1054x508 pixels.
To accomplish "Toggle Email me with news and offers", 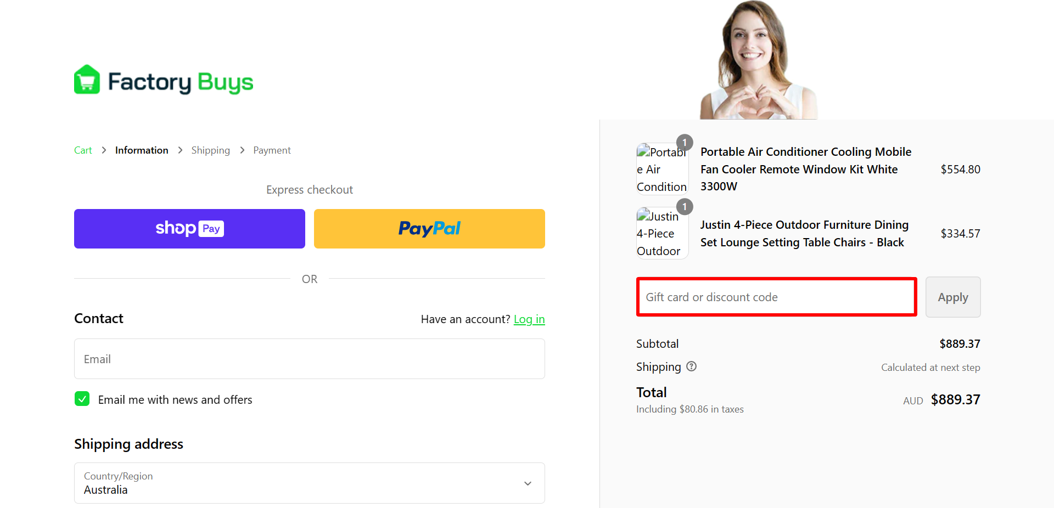I will tap(82, 399).
